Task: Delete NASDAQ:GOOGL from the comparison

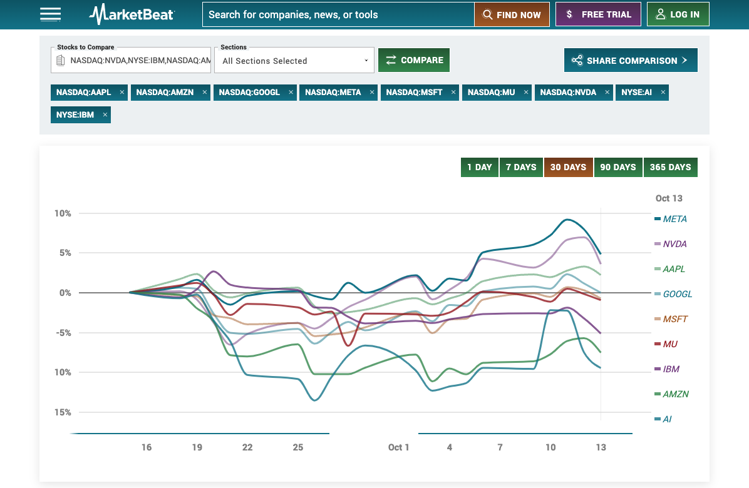Action: pos(291,92)
